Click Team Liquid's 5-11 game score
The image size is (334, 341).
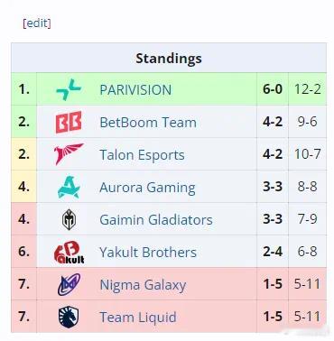coord(307,317)
